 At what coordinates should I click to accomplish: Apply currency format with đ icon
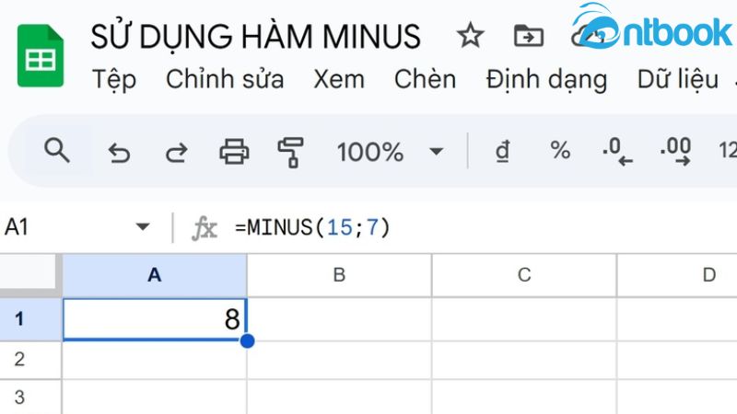(503, 151)
